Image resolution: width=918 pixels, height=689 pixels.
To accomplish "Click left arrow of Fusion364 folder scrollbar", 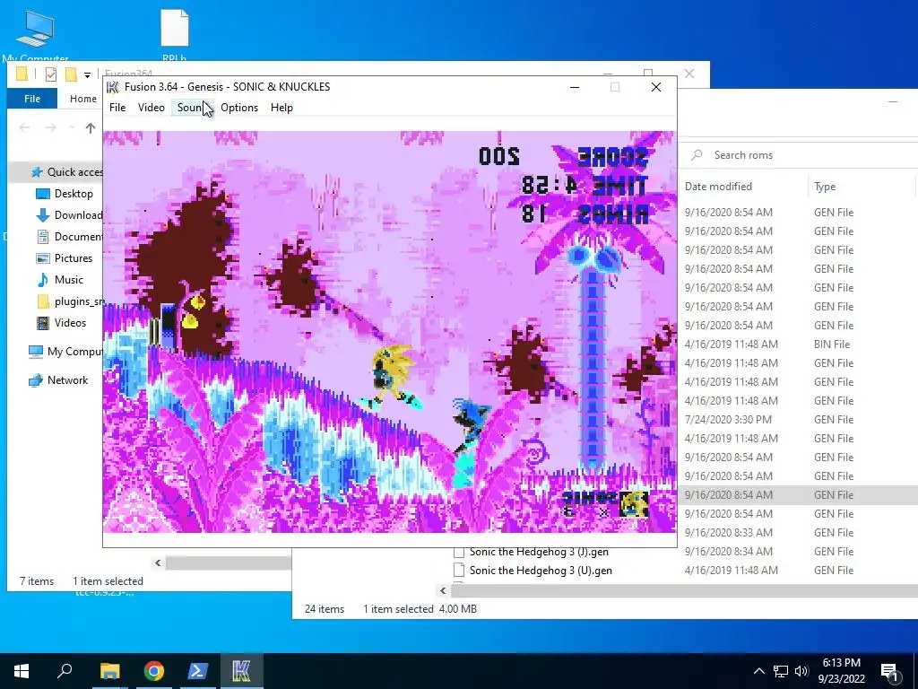I will click(x=158, y=563).
